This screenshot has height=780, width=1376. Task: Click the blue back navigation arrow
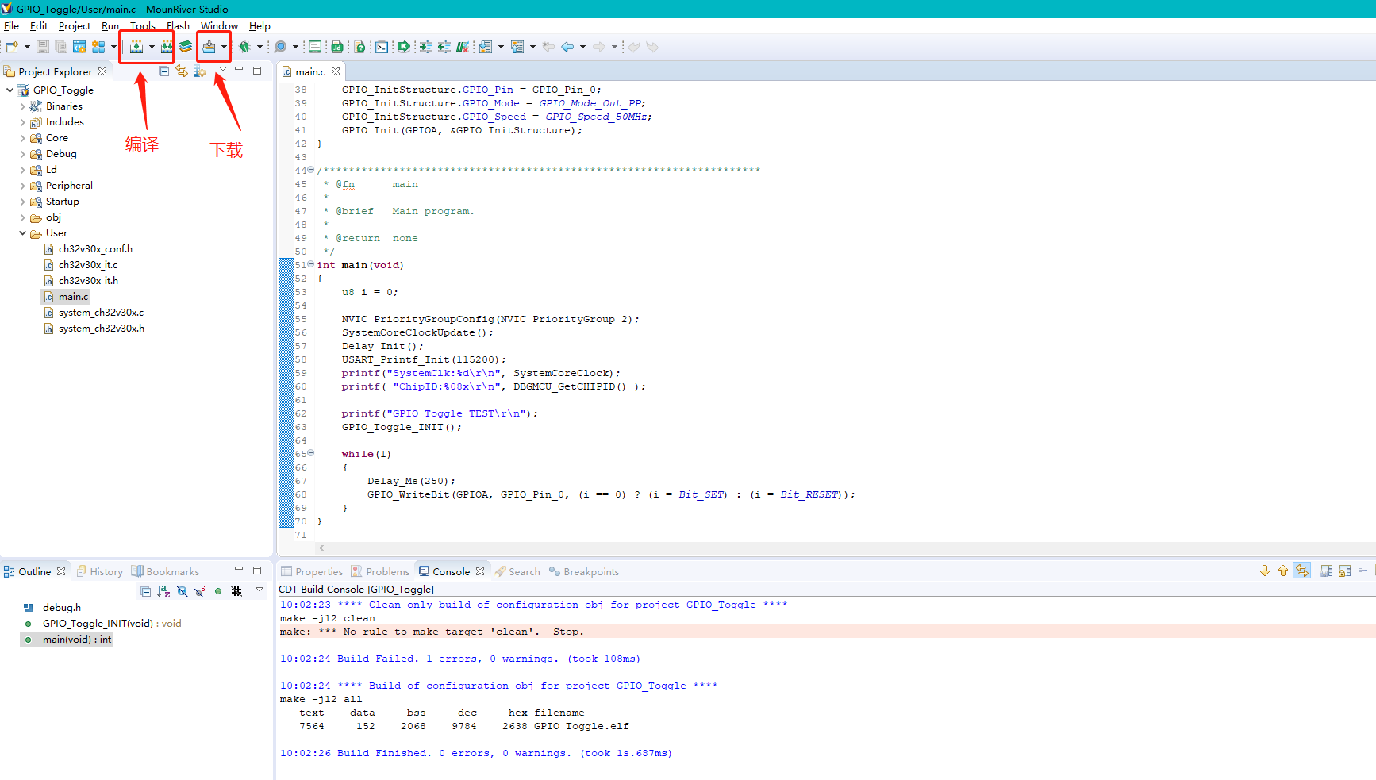[x=567, y=47]
